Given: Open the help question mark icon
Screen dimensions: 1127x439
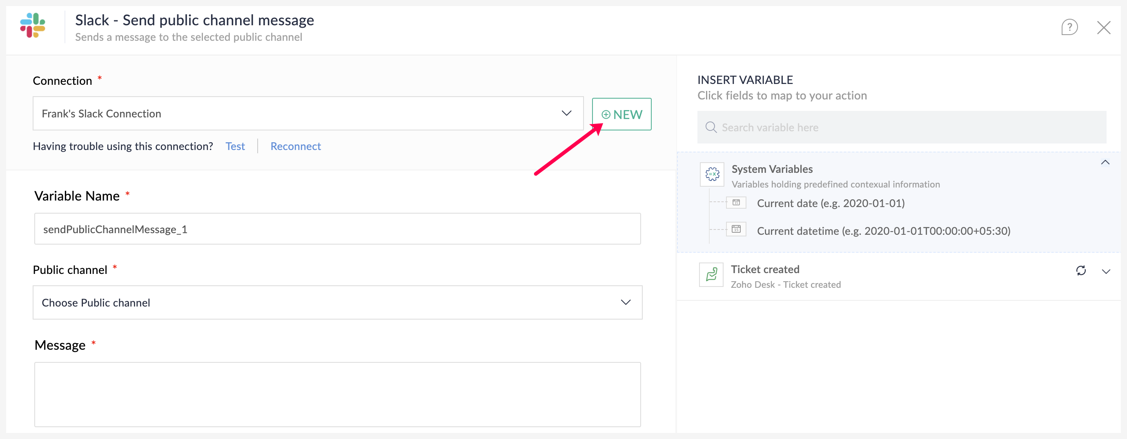Looking at the screenshot, I should coord(1069,28).
